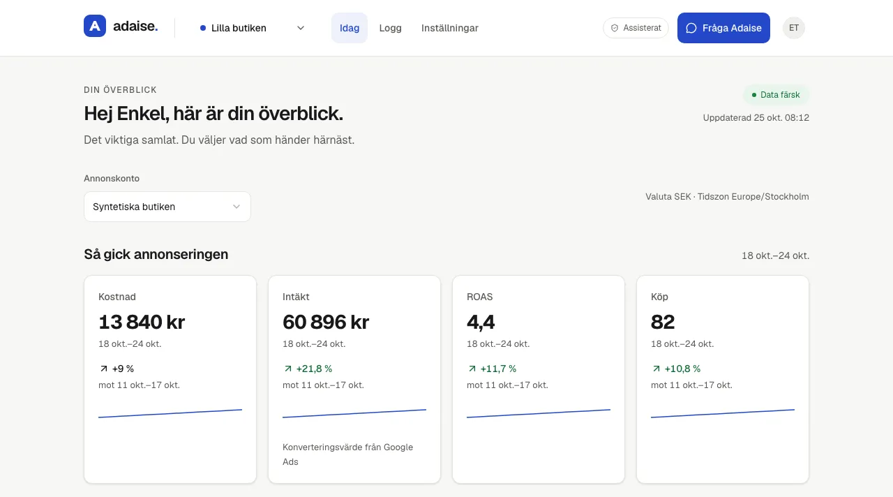The width and height of the screenshot is (893, 497).
Task: Click the up arrow icon beside +10,8 %
Action: [656, 369]
